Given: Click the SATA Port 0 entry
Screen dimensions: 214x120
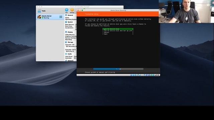Looking at the screenshot, I should [70, 51].
